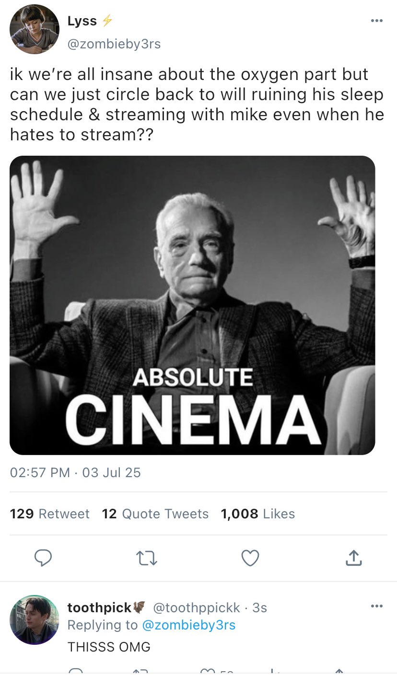Share the tweet via the upload icon
Screen dimensions: 397x675
[x=353, y=558]
